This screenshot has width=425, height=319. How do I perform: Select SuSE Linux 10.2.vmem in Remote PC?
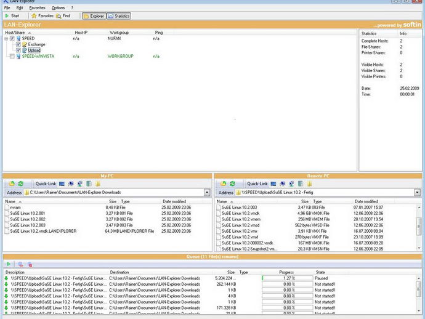(x=241, y=219)
